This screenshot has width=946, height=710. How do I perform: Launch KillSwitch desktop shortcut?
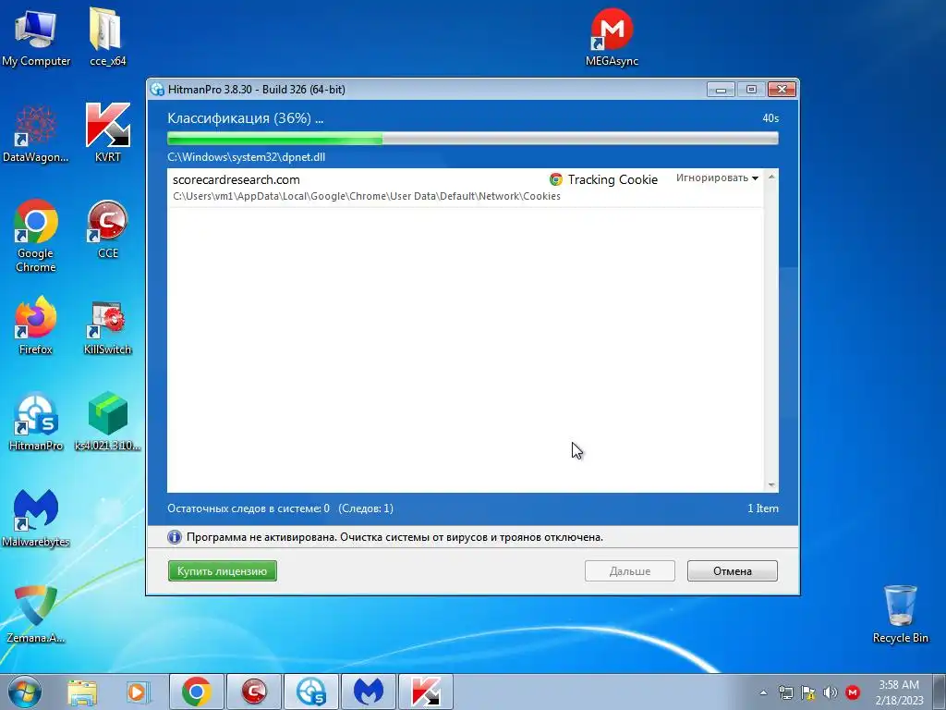[x=107, y=326]
